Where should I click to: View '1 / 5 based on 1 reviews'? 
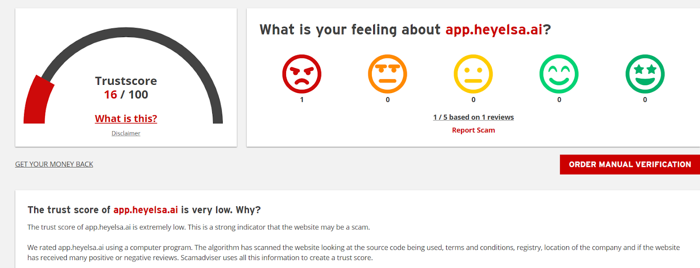[473, 117]
